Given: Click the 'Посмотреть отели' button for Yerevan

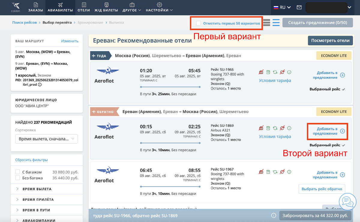Looking at the screenshot, I should tap(330, 40).
